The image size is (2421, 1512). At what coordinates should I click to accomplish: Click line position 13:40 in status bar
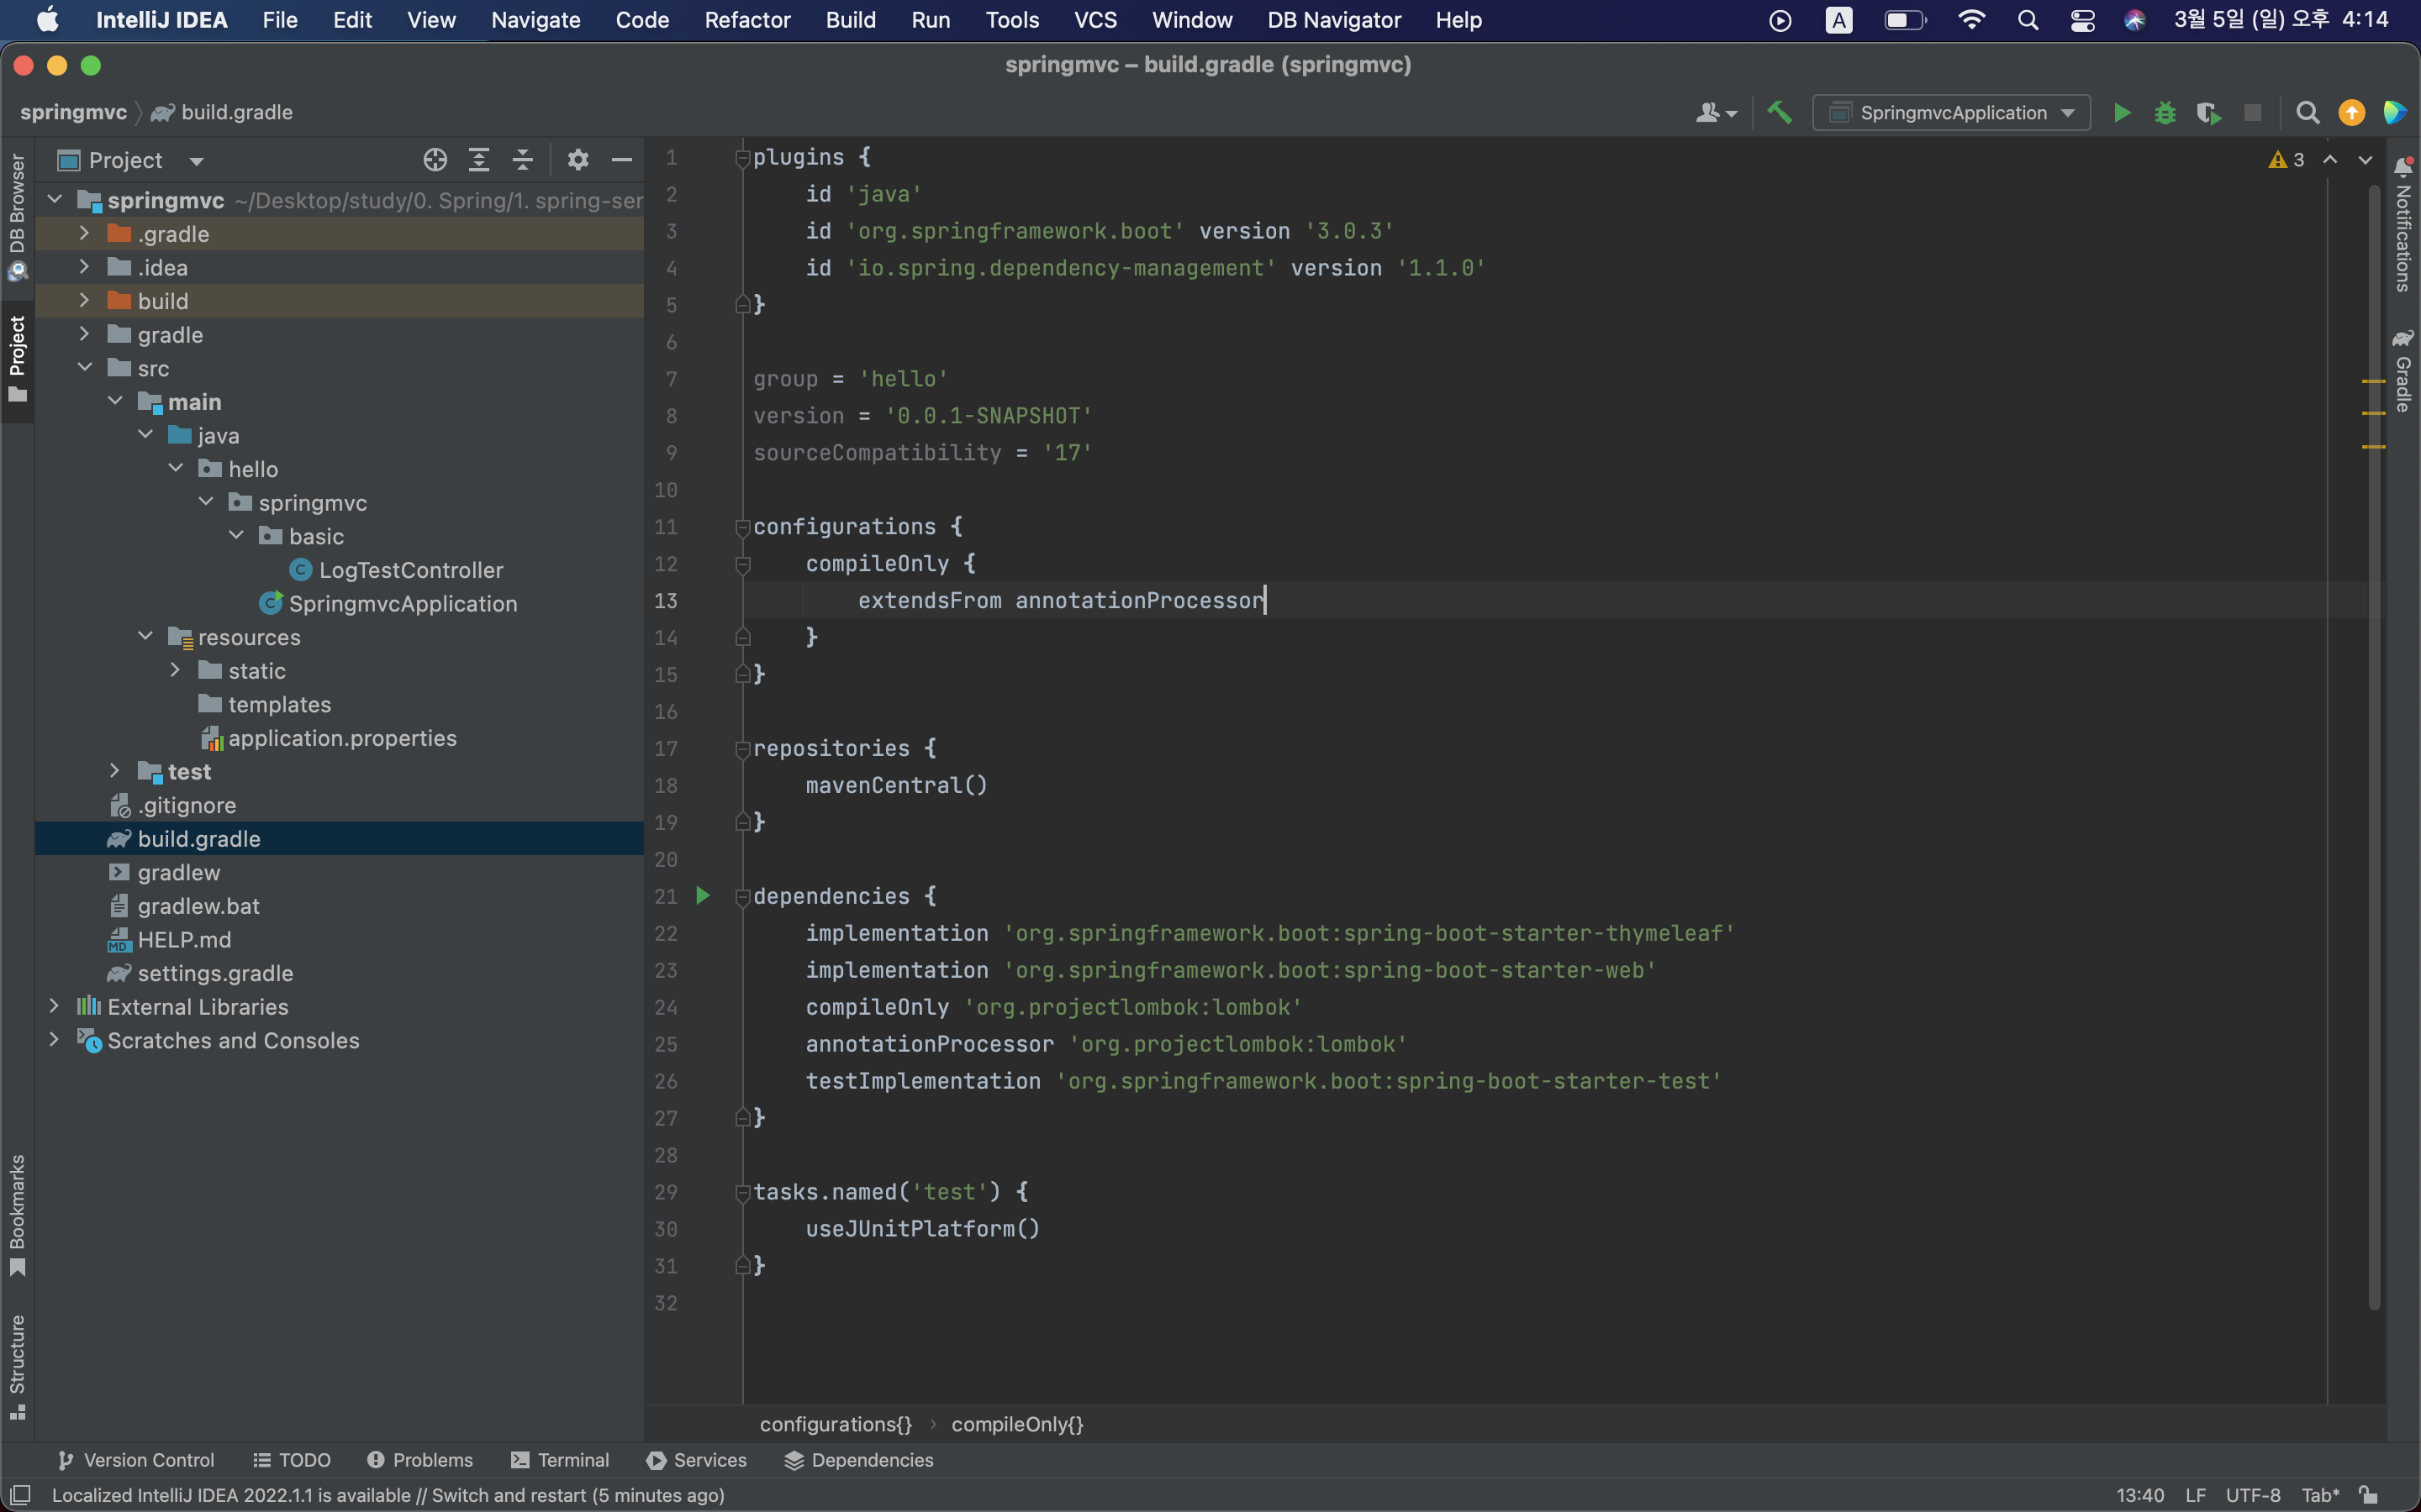coord(2140,1495)
